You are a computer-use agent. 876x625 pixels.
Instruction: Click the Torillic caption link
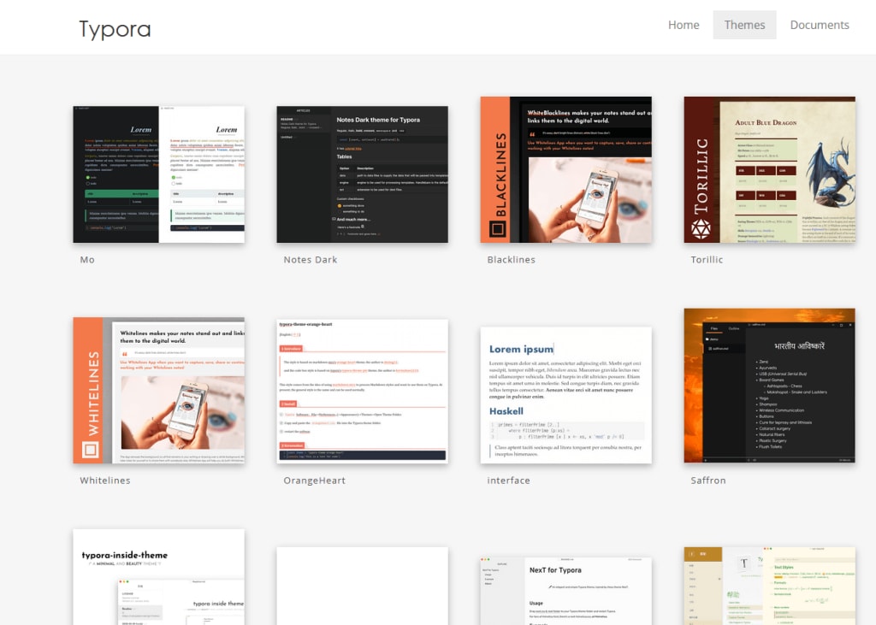[707, 260]
